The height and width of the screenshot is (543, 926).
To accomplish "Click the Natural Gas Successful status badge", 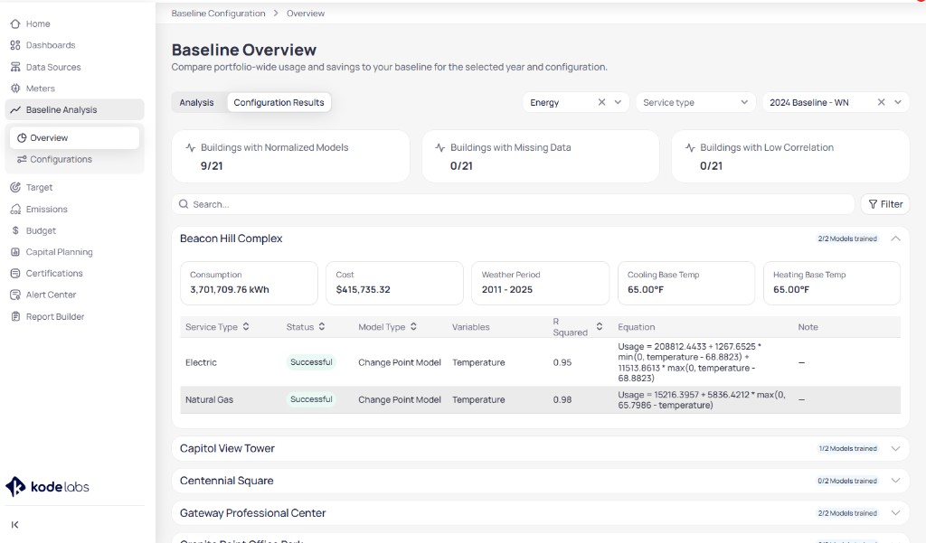I will (x=311, y=399).
